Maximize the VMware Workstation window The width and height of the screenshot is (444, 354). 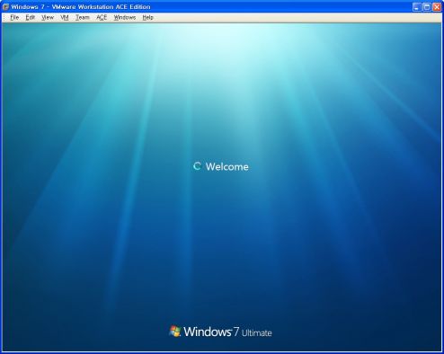(427, 7)
